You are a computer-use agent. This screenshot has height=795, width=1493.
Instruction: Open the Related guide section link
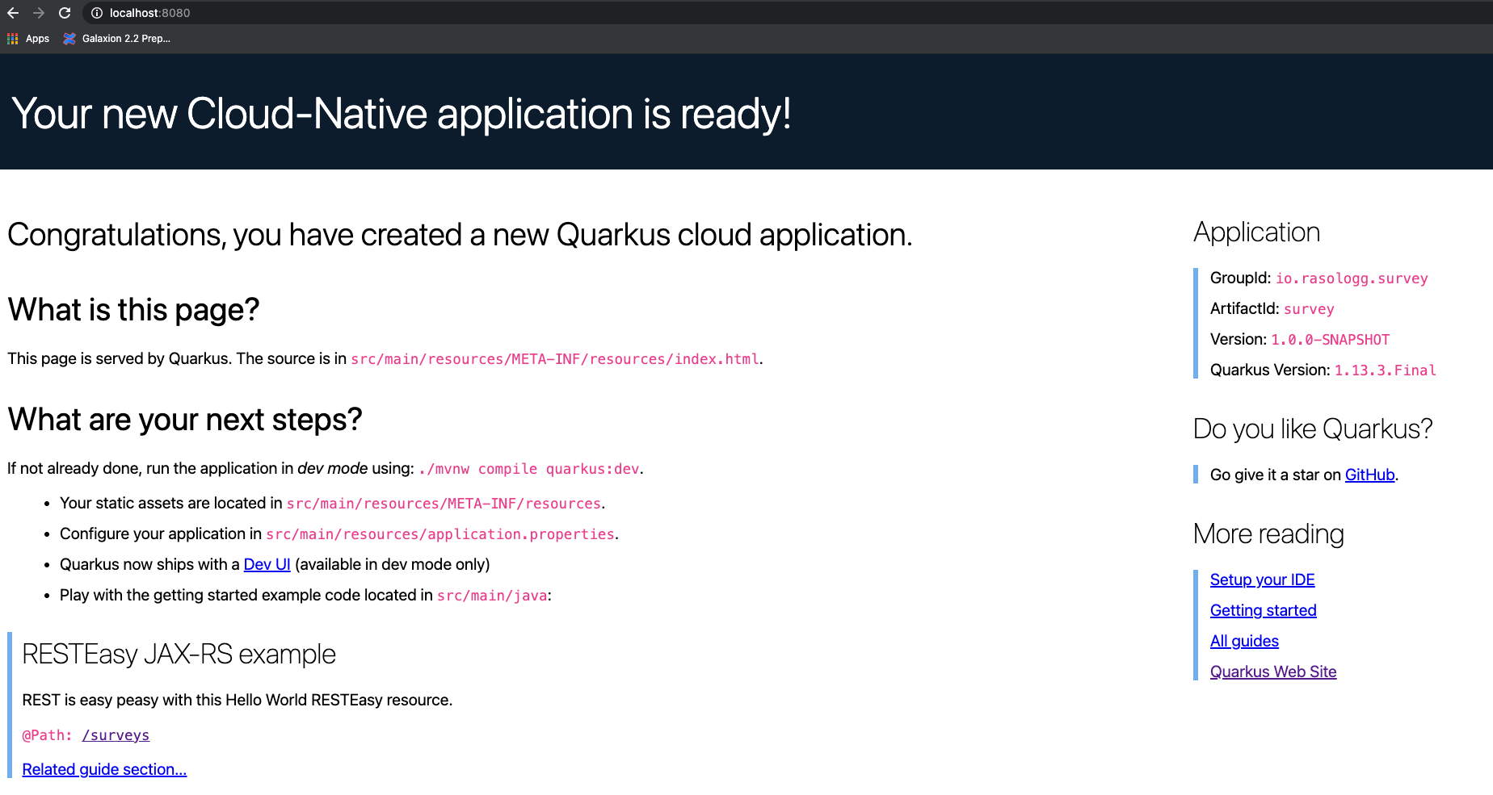pyautogui.click(x=104, y=769)
